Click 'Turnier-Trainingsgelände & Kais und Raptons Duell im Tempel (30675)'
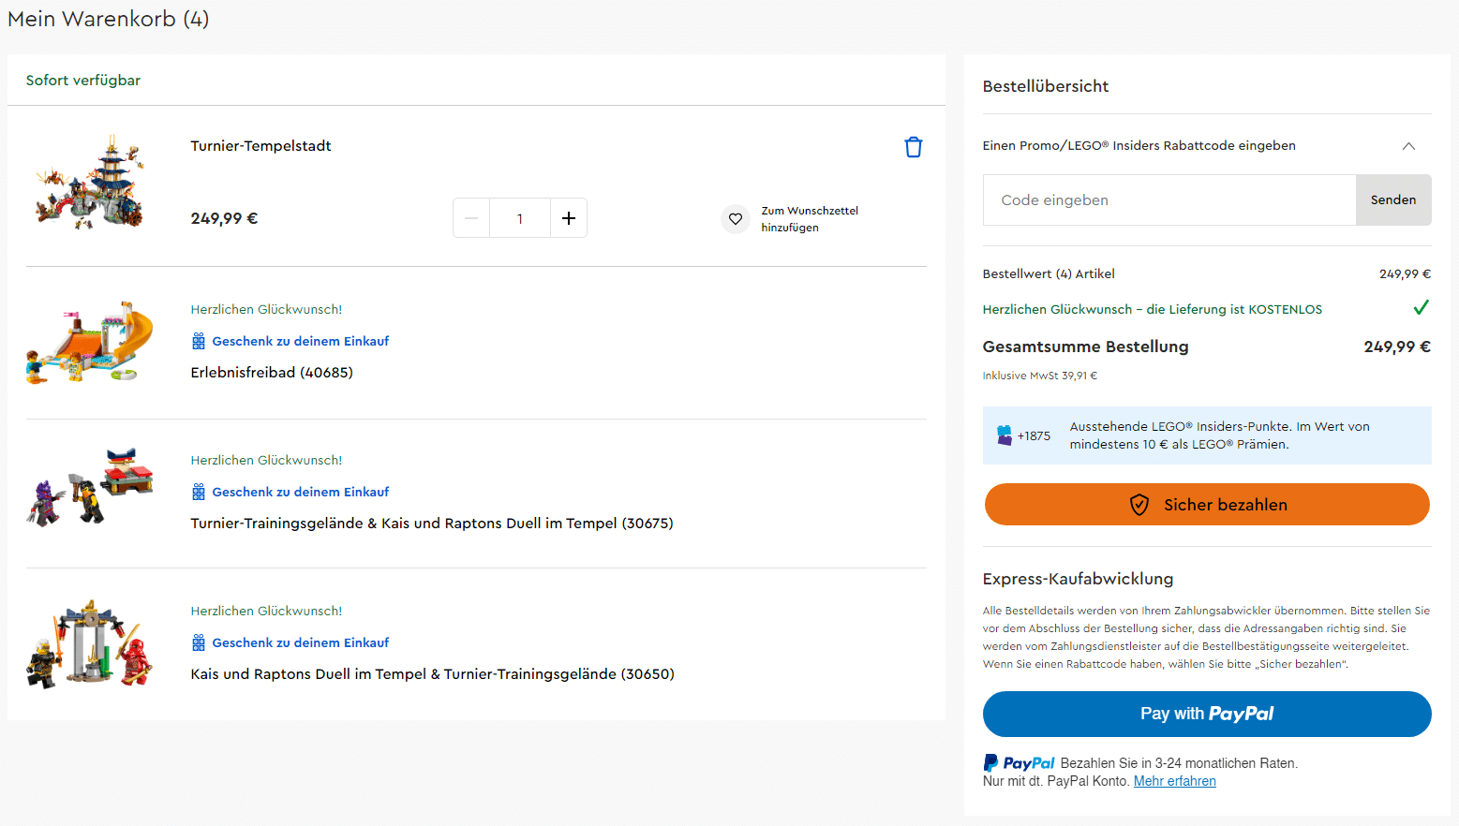The height and width of the screenshot is (826, 1459). [x=432, y=524]
